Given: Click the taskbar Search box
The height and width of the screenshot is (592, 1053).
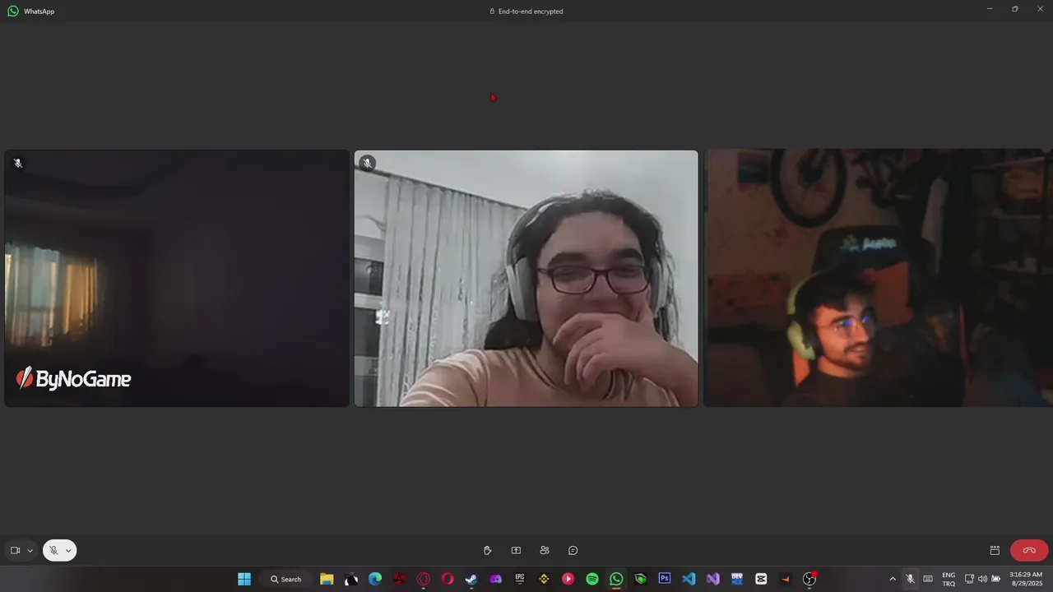Looking at the screenshot, I should [286, 579].
